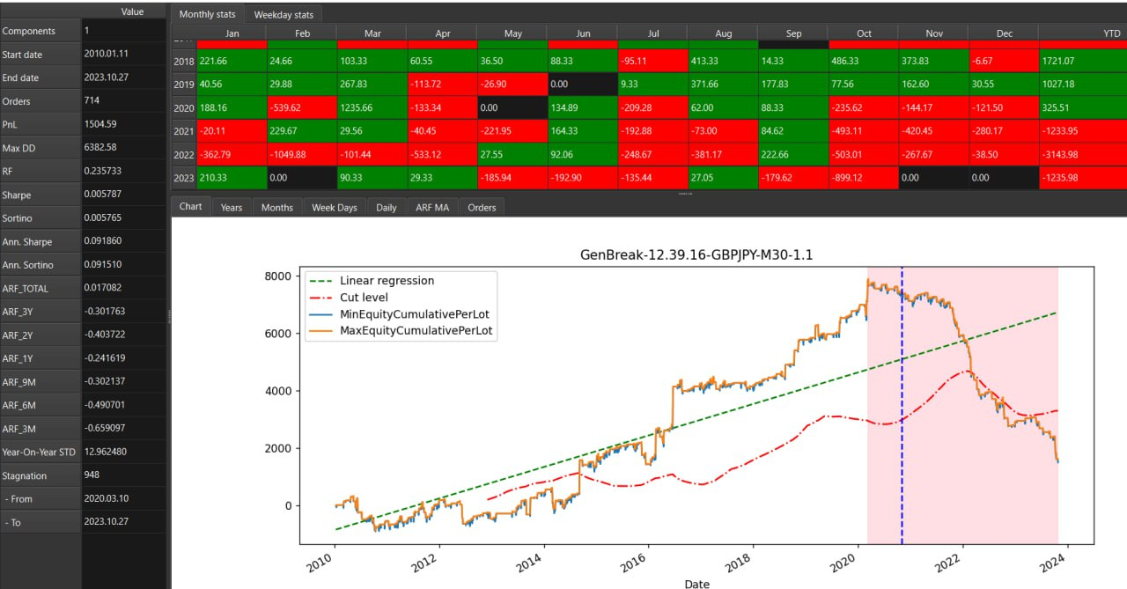
Task: Select the 0.00 cell in June 2019
Action: pyautogui.click(x=582, y=85)
